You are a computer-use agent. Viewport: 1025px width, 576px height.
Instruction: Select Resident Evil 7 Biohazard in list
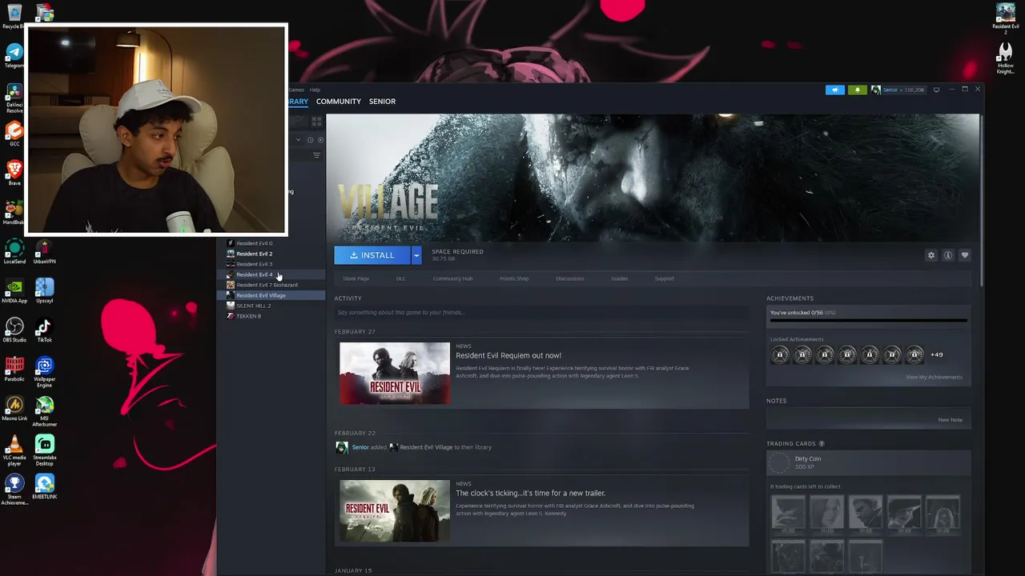click(x=267, y=285)
